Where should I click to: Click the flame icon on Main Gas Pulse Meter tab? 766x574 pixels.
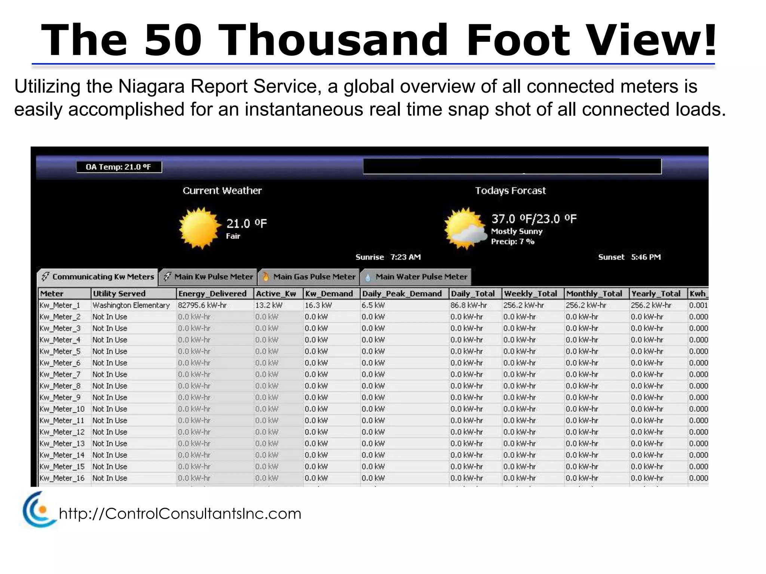click(266, 277)
